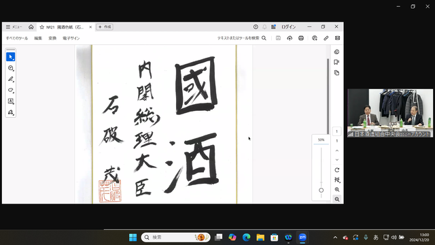Screen dimensions: 435x245
Task: Copy the link with chain icon
Action: pos(326,38)
